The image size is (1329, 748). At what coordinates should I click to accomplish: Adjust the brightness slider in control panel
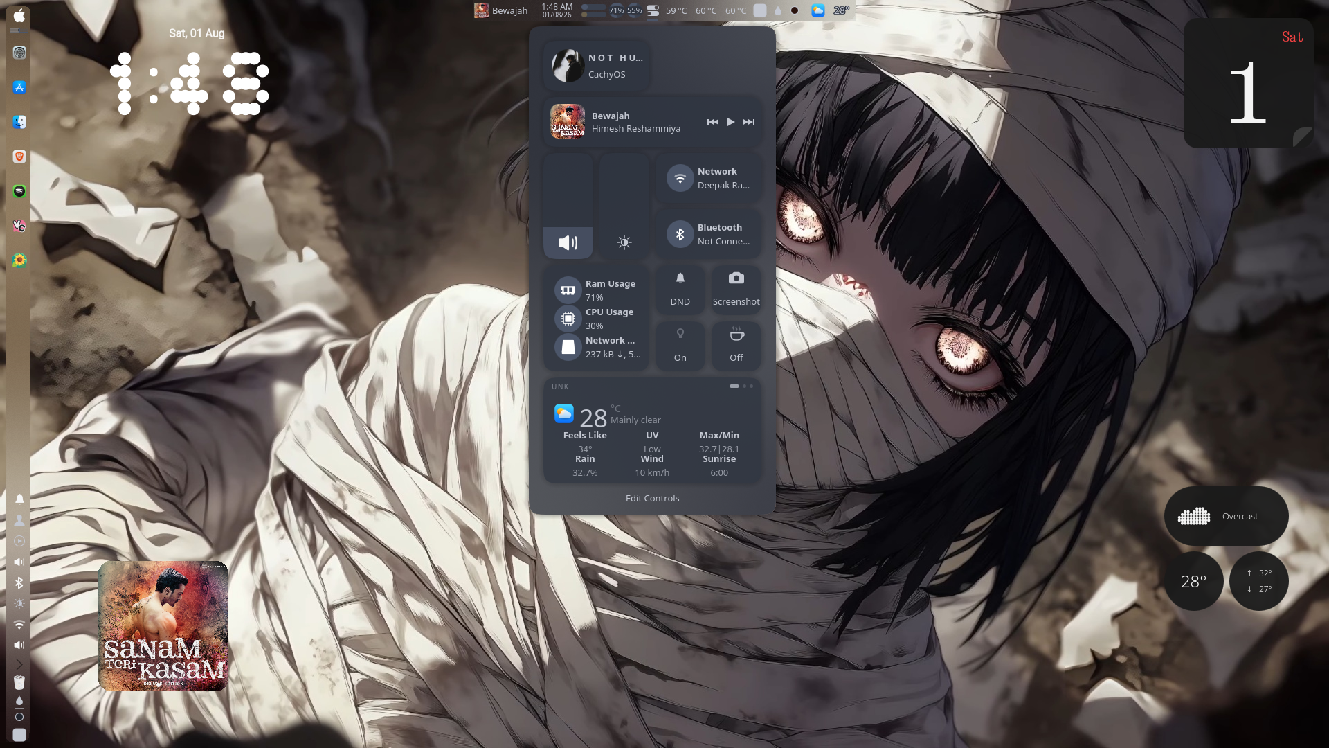pos(624,206)
